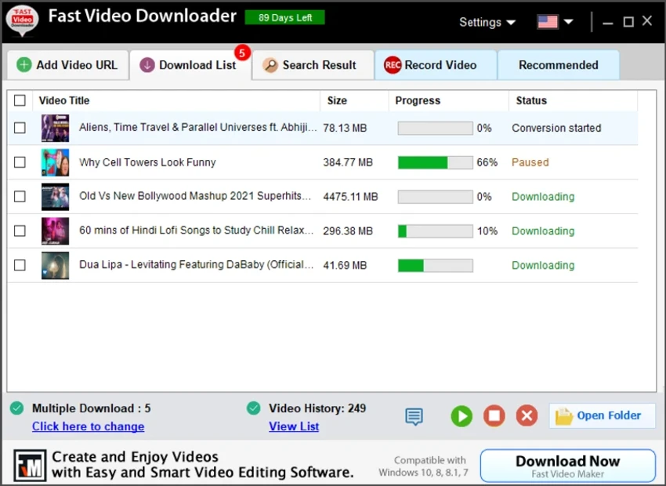Stop downloads with the orange stop button
The image size is (666, 486).
[x=494, y=415]
